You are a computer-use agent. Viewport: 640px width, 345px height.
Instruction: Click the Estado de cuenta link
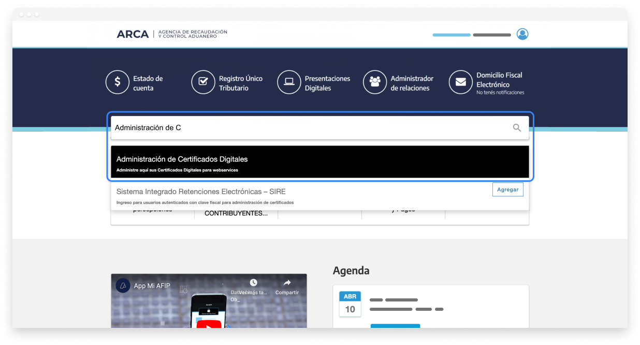148,83
